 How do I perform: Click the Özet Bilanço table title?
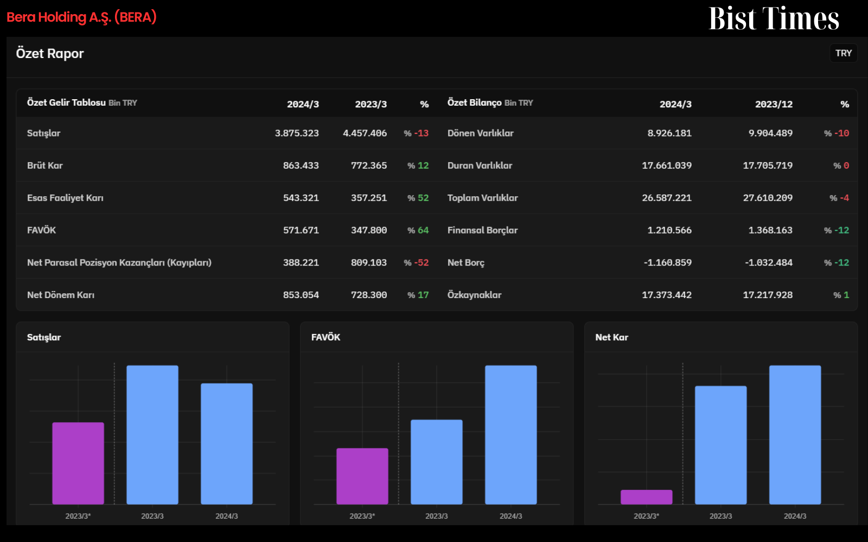(475, 102)
